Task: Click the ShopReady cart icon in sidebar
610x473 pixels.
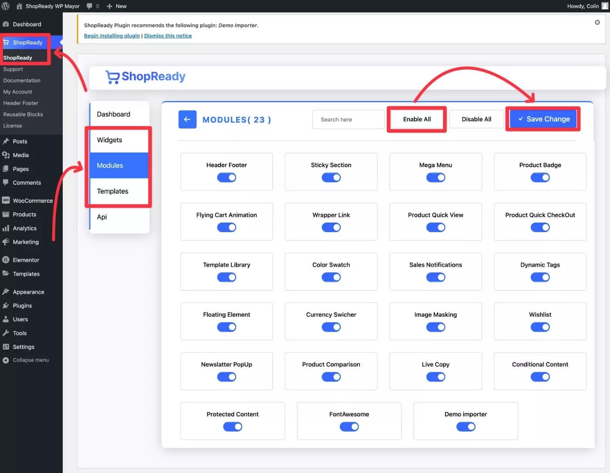Action: [x=6, y=42]
